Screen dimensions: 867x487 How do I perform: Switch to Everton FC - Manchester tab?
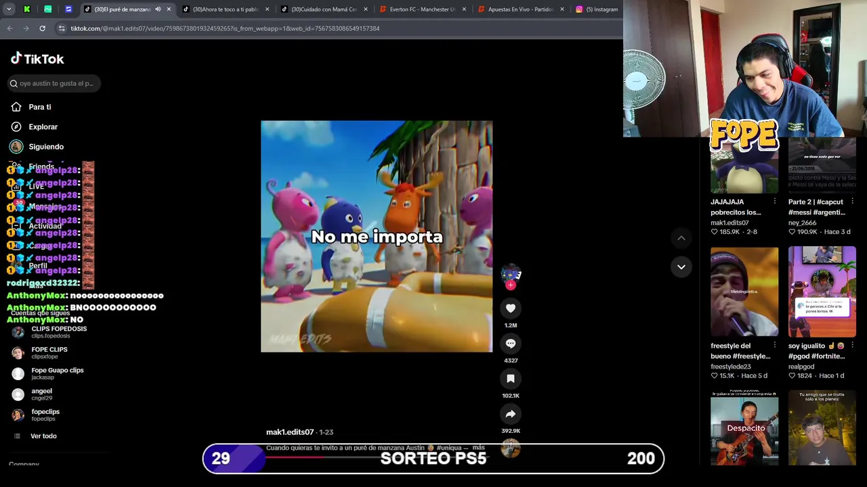(423, 9)
